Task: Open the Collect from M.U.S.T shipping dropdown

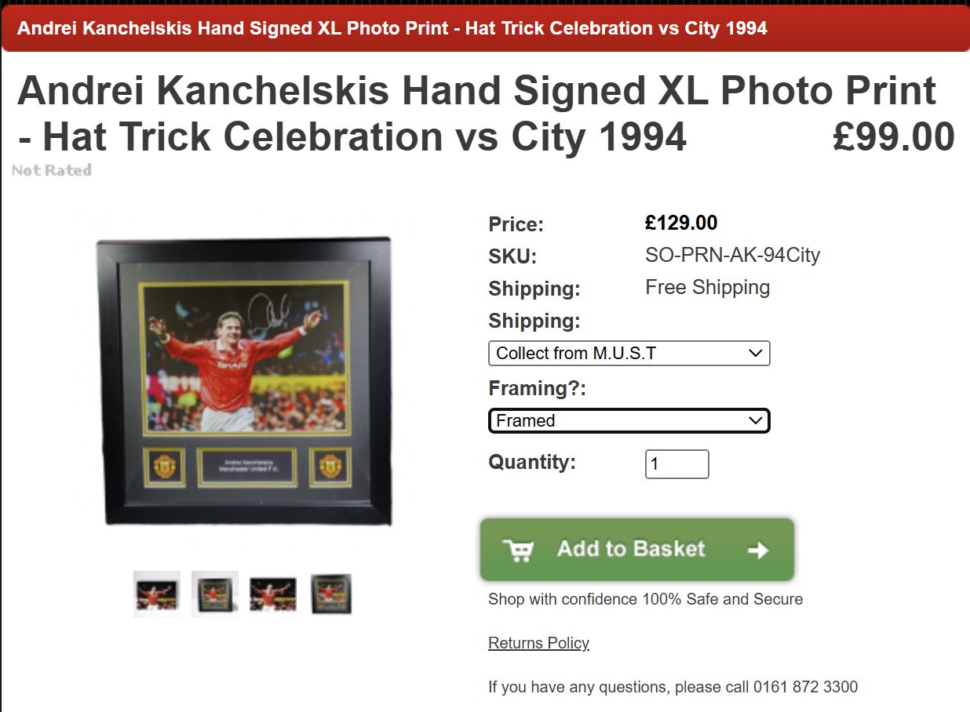Action: 629,353
